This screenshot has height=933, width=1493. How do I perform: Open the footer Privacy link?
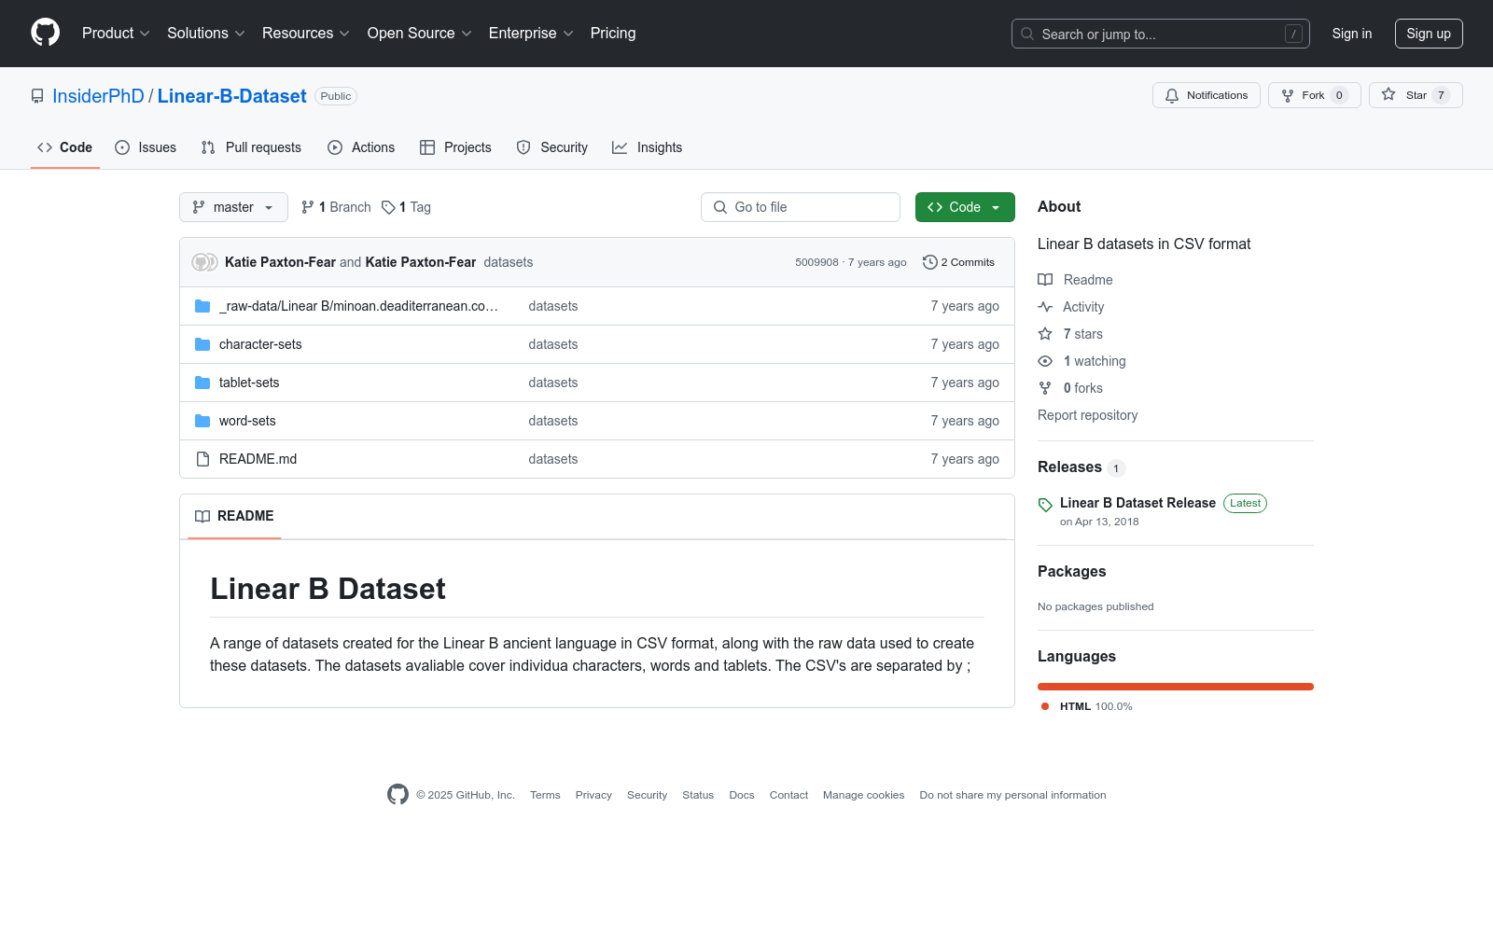click(x=593, y=795)
